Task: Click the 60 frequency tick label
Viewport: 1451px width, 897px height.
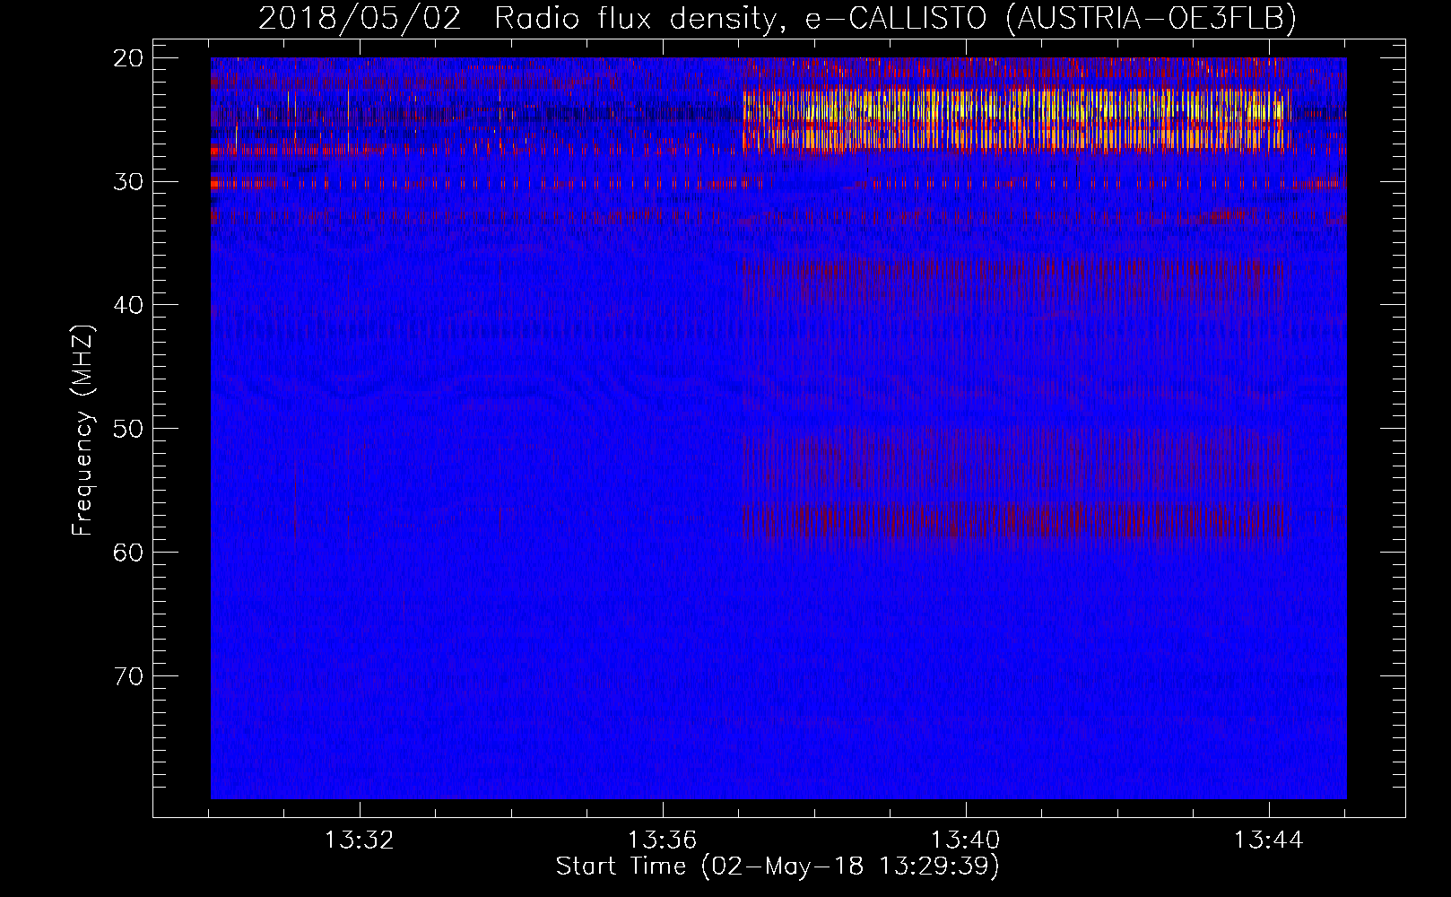Action: (129, 553)
